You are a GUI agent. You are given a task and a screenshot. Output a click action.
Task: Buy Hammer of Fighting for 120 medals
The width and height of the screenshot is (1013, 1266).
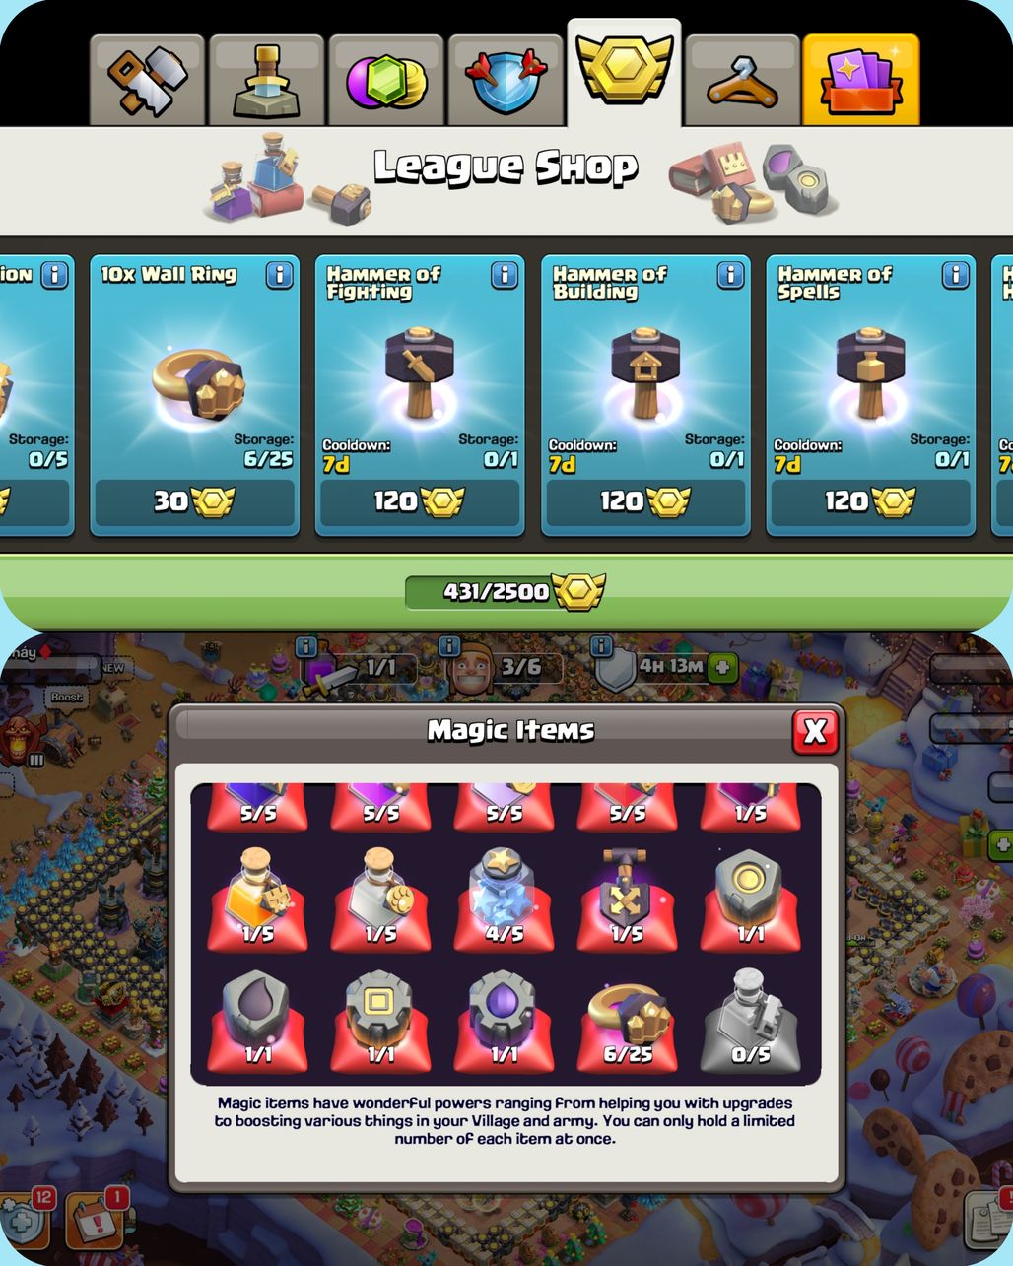click(x=420, y=502)
